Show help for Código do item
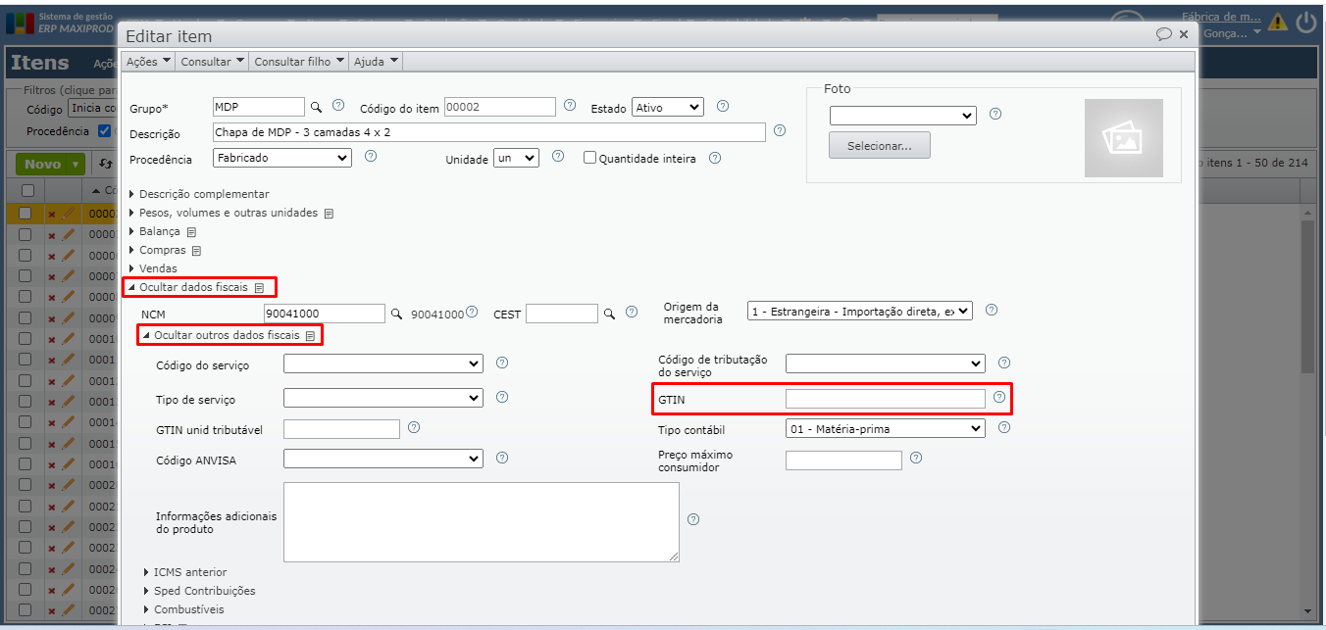 [569, 106]
